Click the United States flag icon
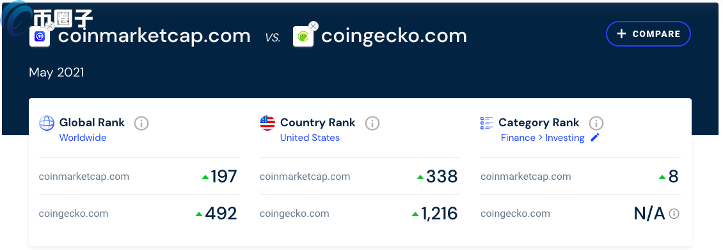Image resolution: width=723 pixels, height=250 pixels. [x=267, y=123]
